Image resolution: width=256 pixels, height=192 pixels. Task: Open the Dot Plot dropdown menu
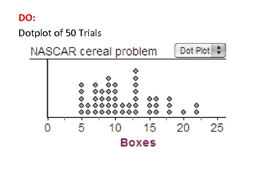(196, 50)
